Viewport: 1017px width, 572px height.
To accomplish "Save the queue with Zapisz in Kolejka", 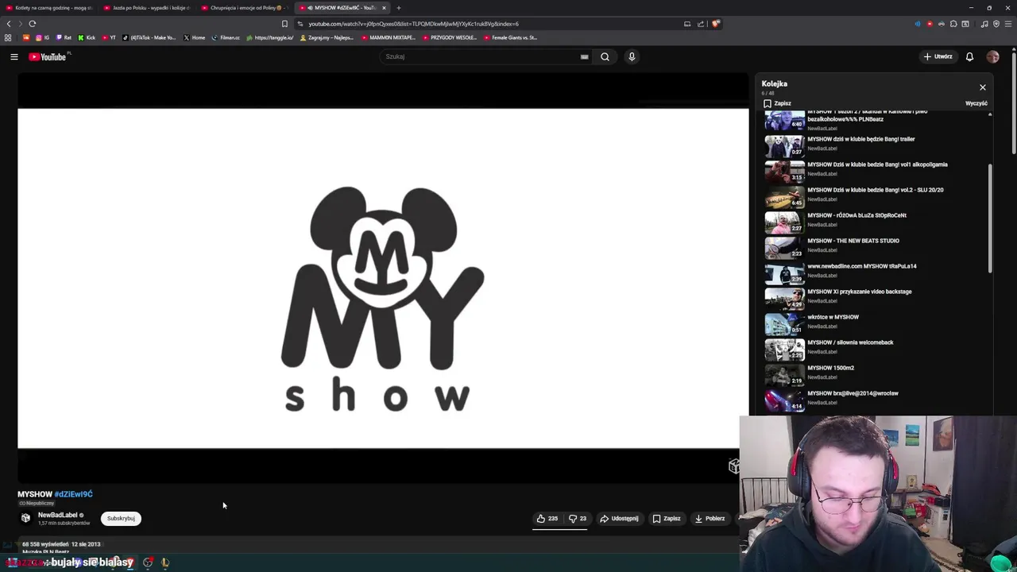I will (x=777, y=103).
